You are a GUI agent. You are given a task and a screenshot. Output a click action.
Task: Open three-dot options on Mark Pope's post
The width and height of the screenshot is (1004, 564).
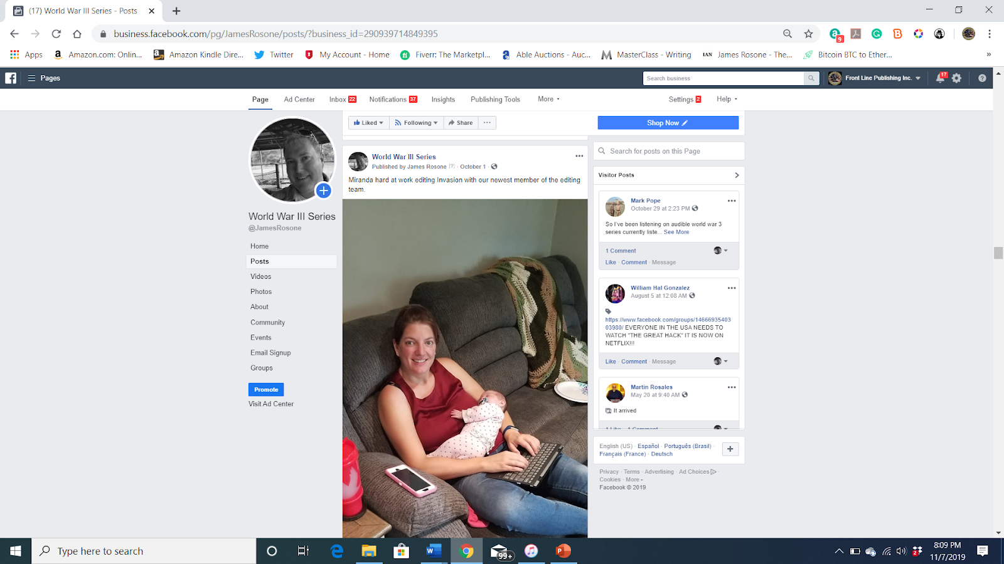(731, 201)
